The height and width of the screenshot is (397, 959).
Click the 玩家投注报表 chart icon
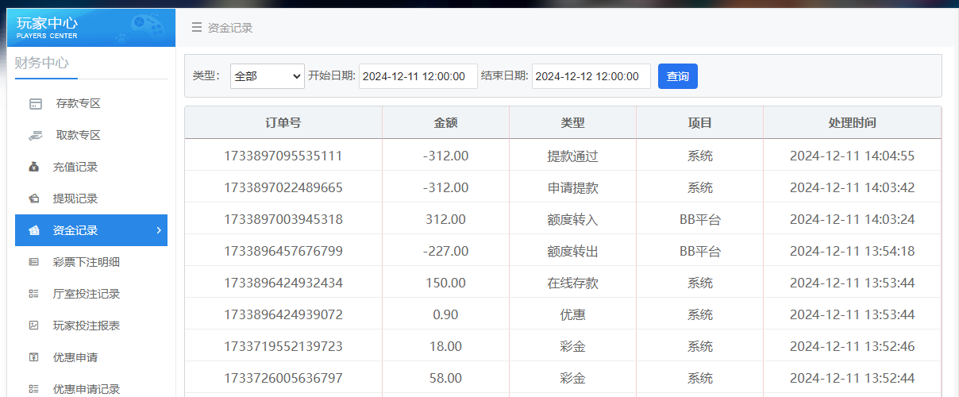click(33, 326)
